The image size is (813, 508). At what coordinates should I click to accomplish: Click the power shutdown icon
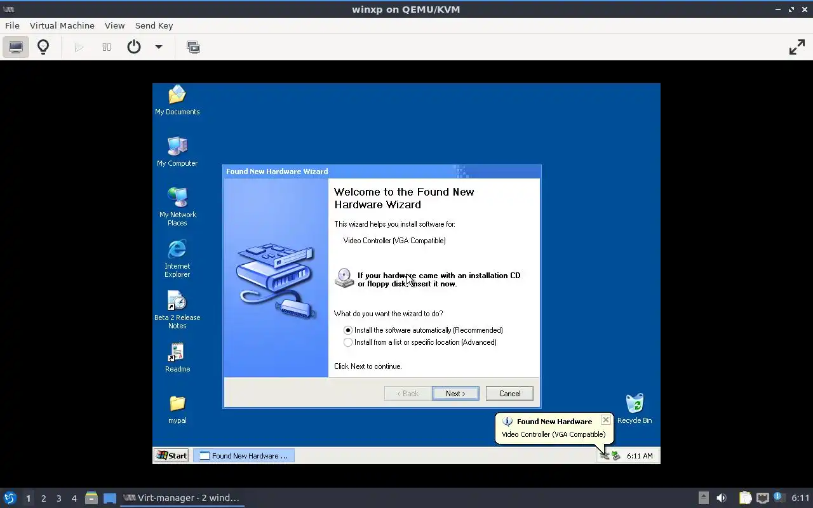134,47
